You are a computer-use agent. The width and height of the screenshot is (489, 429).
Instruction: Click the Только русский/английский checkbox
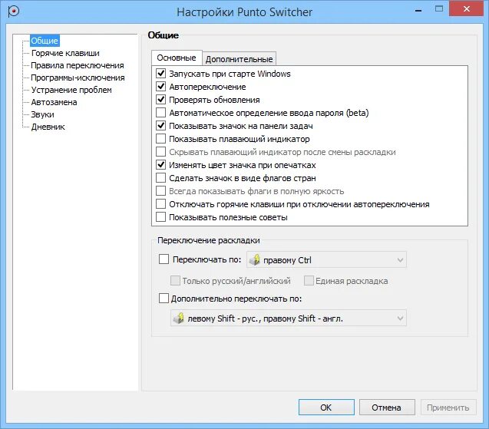pos(175,281)
